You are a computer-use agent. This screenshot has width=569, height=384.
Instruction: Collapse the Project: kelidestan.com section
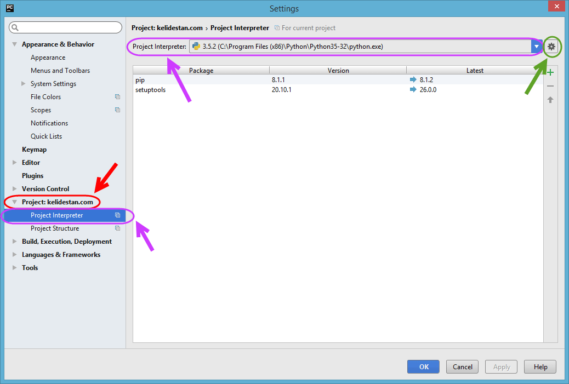tap(14, 202)
